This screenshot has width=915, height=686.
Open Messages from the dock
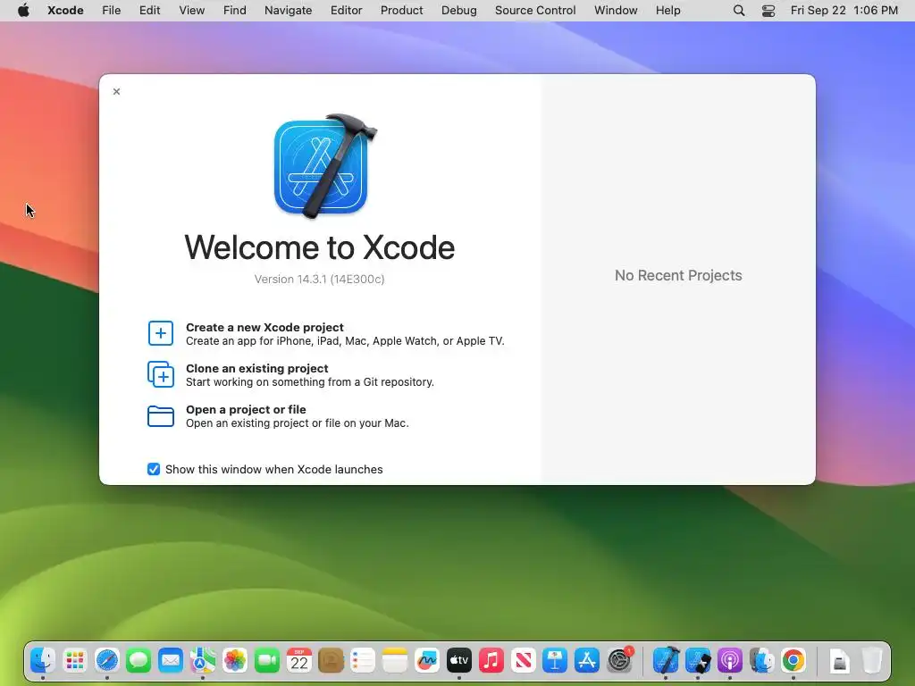(x=139, y=660)
